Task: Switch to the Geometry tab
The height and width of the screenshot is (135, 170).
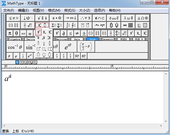Action: (x=108, y=39)
